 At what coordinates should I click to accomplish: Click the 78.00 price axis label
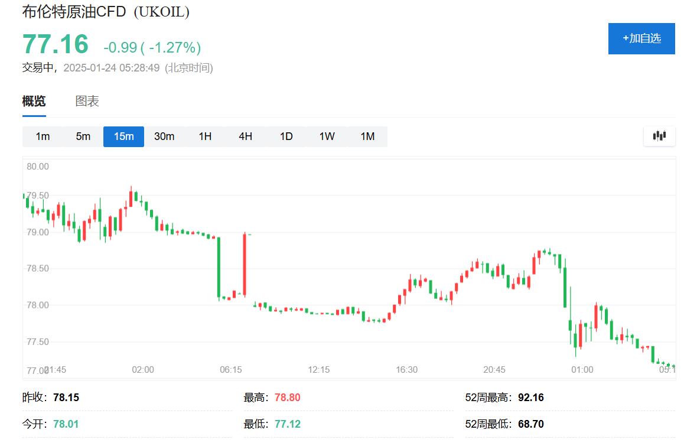tap(38, 305)
